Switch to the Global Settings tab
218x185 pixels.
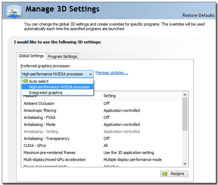point(31,56)
